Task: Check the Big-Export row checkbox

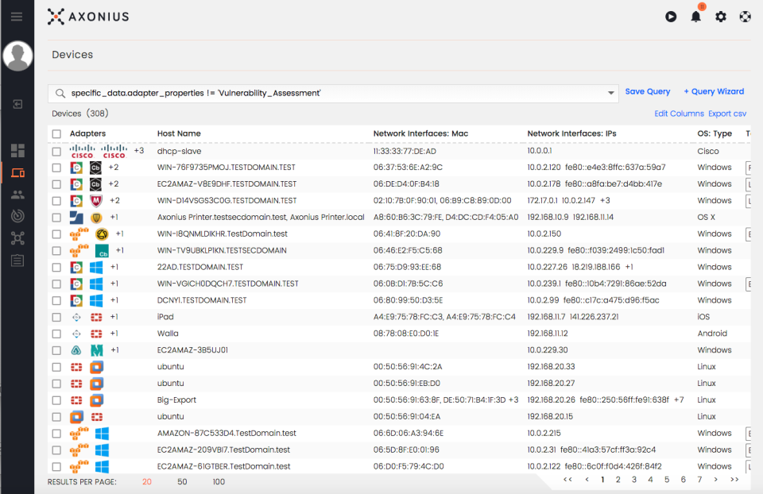Action: coord(56,400)
